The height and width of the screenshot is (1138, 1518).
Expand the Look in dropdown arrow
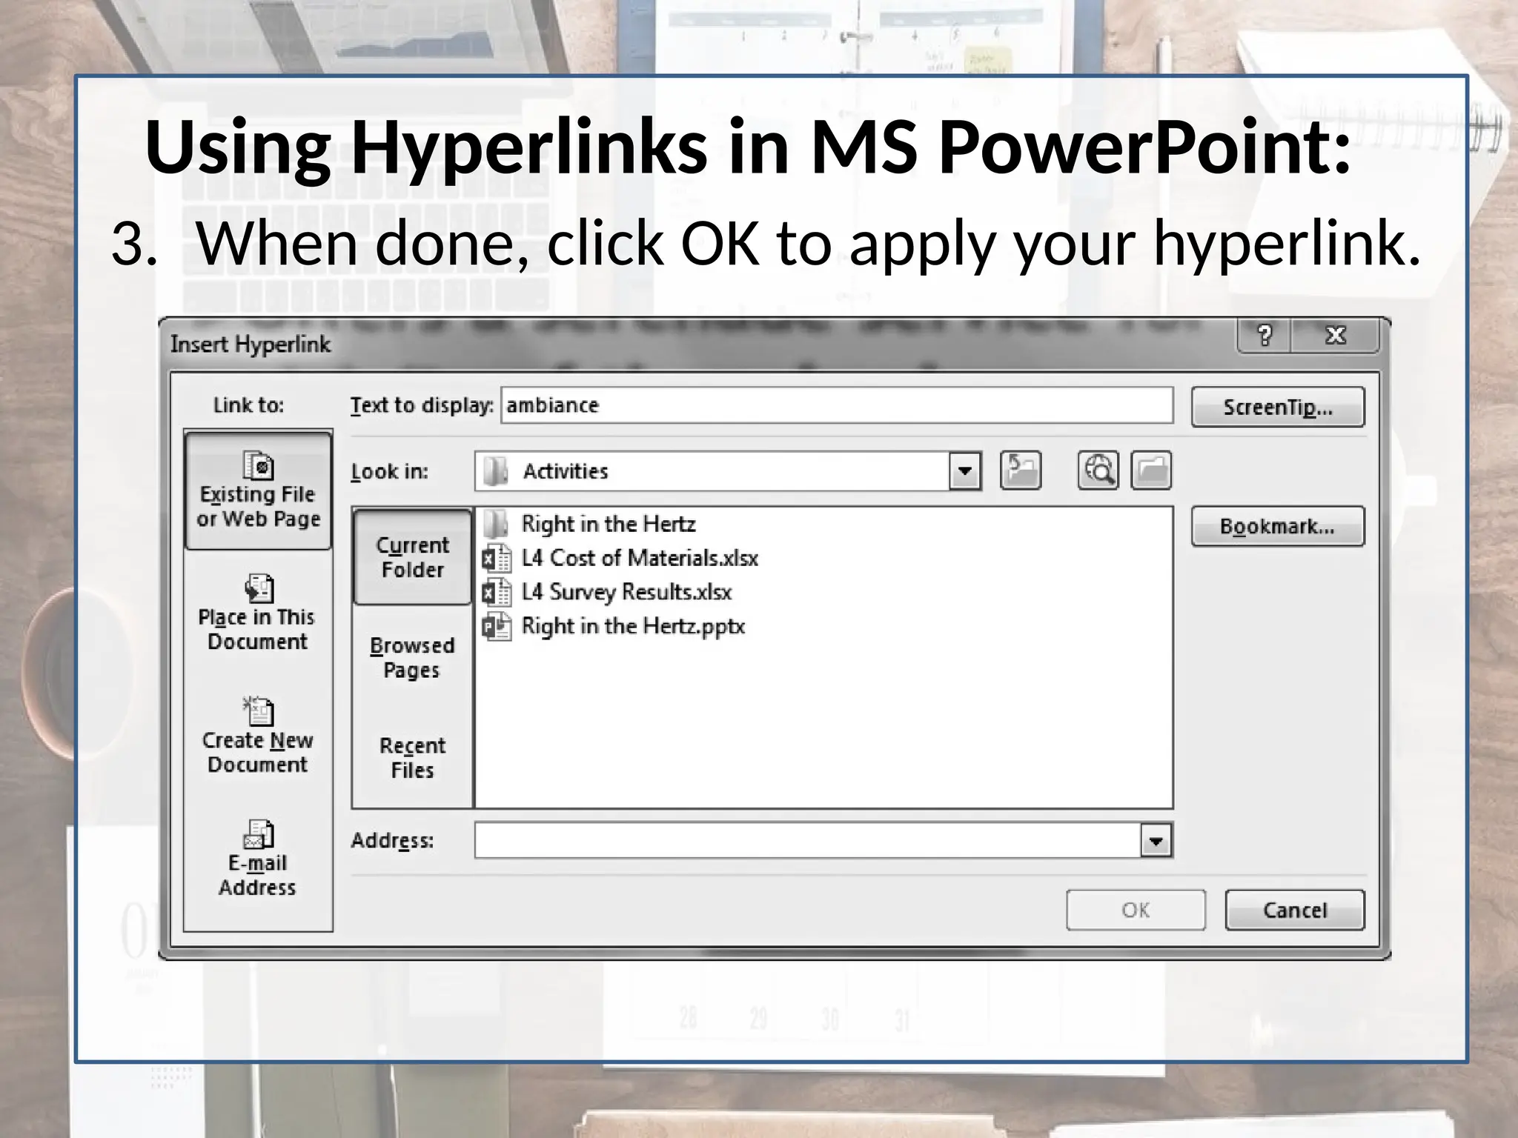pos(964,470)
